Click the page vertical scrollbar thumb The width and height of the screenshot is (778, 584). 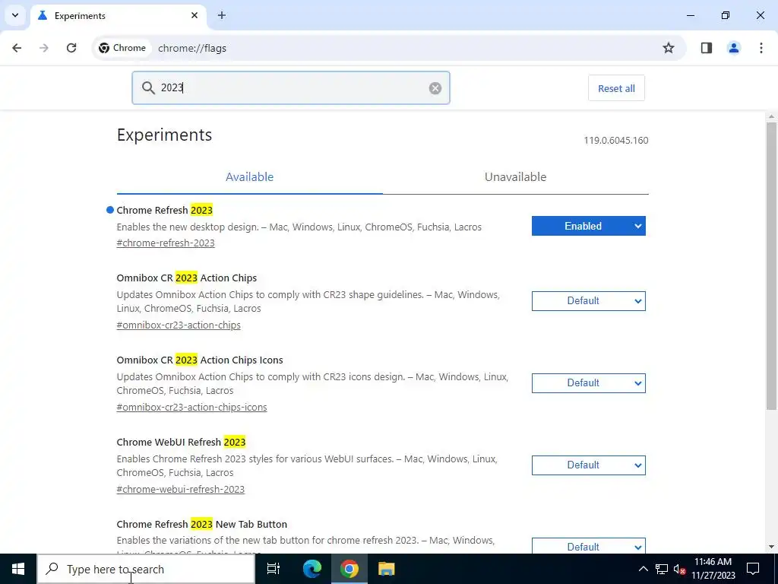[x=771, y=265]
